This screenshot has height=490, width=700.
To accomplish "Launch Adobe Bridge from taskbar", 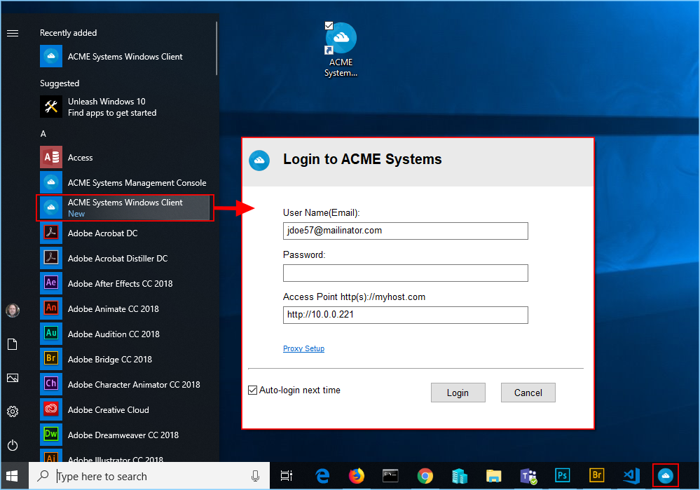I will 597,476.
